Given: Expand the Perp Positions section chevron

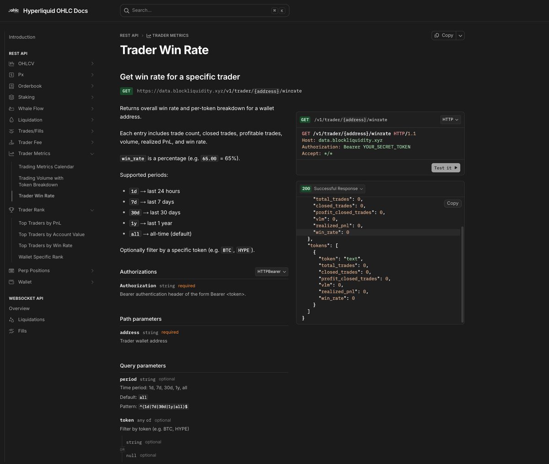Looking at the screenshot, I should pos(92,270).
